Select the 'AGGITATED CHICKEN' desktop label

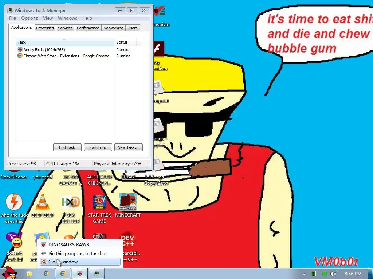[99, 180]
